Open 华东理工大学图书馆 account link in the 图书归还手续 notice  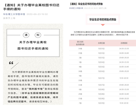pos(14,14)
